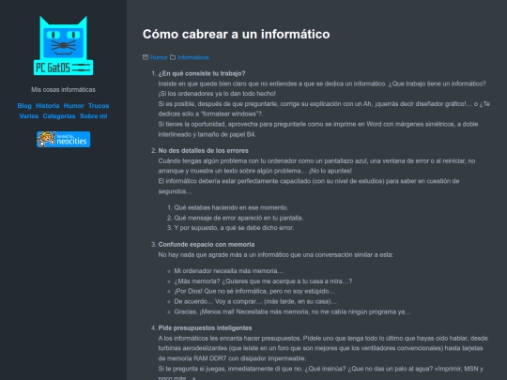Viewport: 507px width, 380px height.
Task: Click bullet ¿Más memoria? ¿Quieres que me acerque
Action: [x=263, y=281]
